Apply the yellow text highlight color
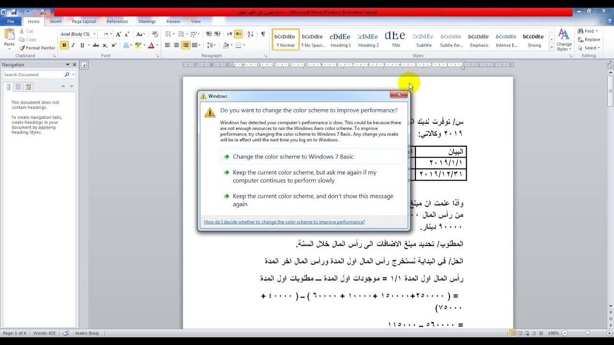The image size is (614, 345). 138,45
